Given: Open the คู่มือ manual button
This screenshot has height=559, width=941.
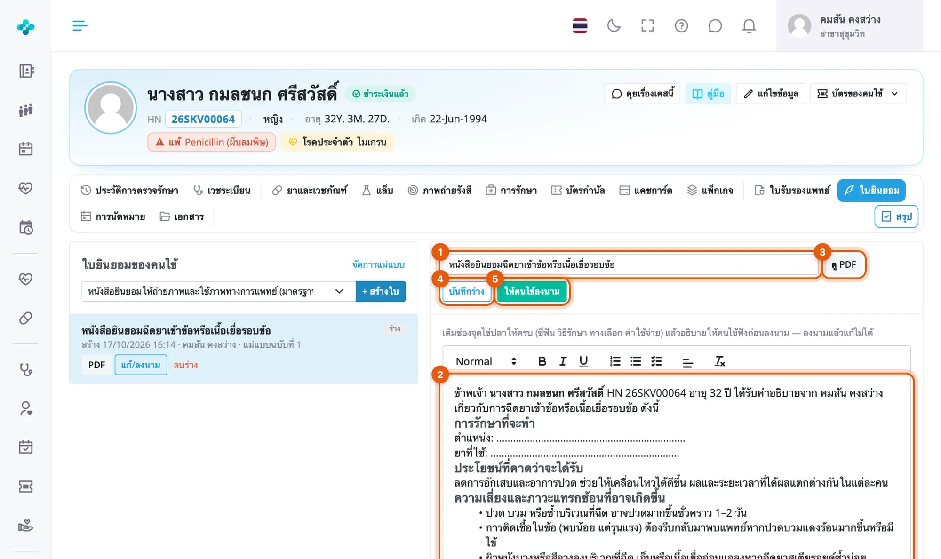Looking at the screenshot, I should [x=708, y=94].
